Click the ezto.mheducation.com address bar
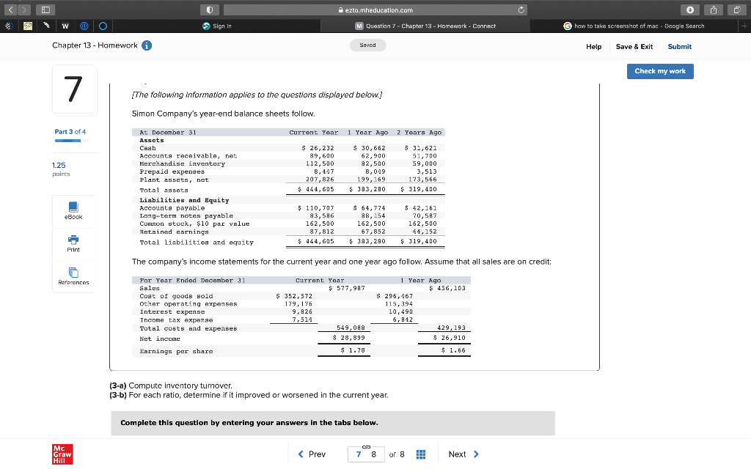Image resolution: width=751 pixels, height=469 pixels. pyautogui.click(x=375, y=10)
